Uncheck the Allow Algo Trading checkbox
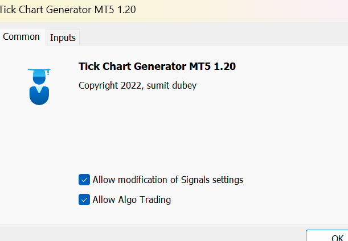The image size is (348, 241). point(84,200)
